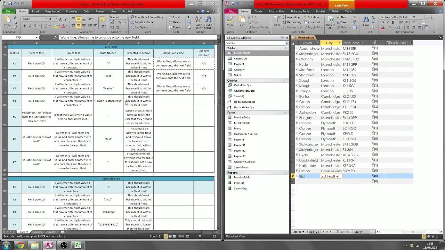Toggle Underline in Excel's Font group
Image resolution: width=445 pixels, height=250 pixels.
35,26
